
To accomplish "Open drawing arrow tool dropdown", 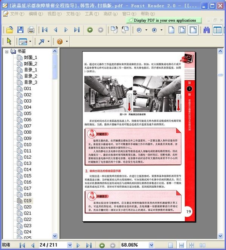I will [49, 42].
